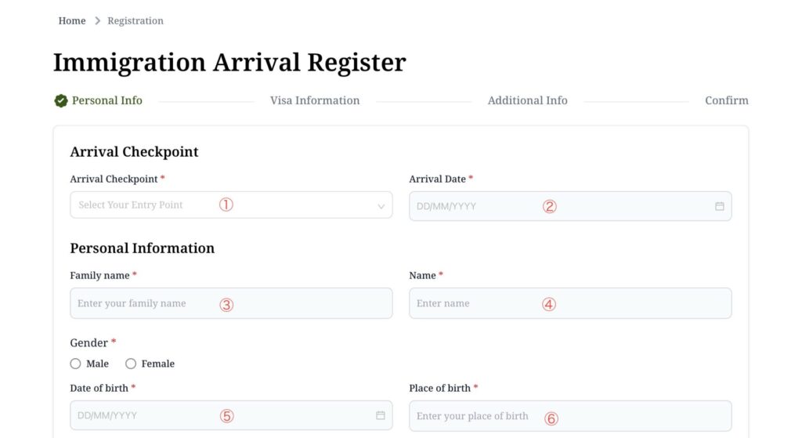The width and height of the screenshot is (802, 438).
Task: Click the green Personal Info checkmark icon
Action: pyautogui.click(x=61, y=100)
